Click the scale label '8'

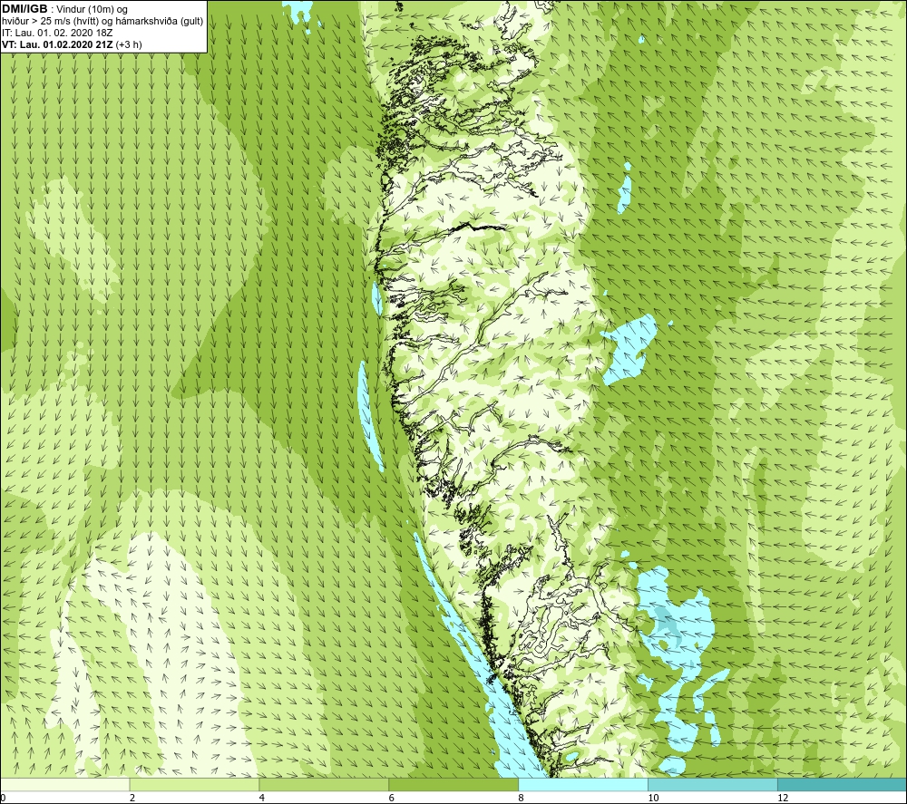point(522,799)
